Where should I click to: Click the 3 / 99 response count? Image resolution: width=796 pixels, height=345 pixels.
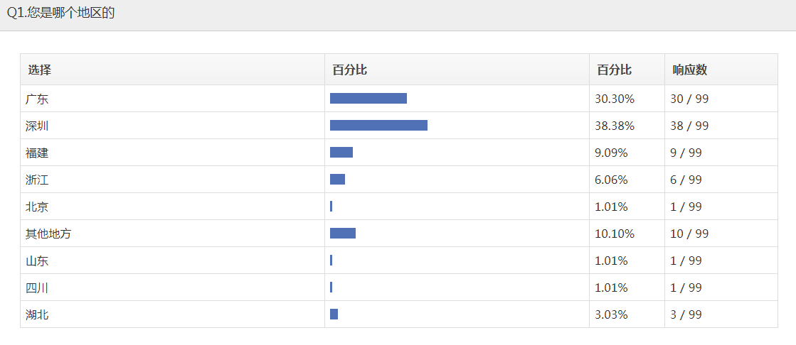coord(686,314)
